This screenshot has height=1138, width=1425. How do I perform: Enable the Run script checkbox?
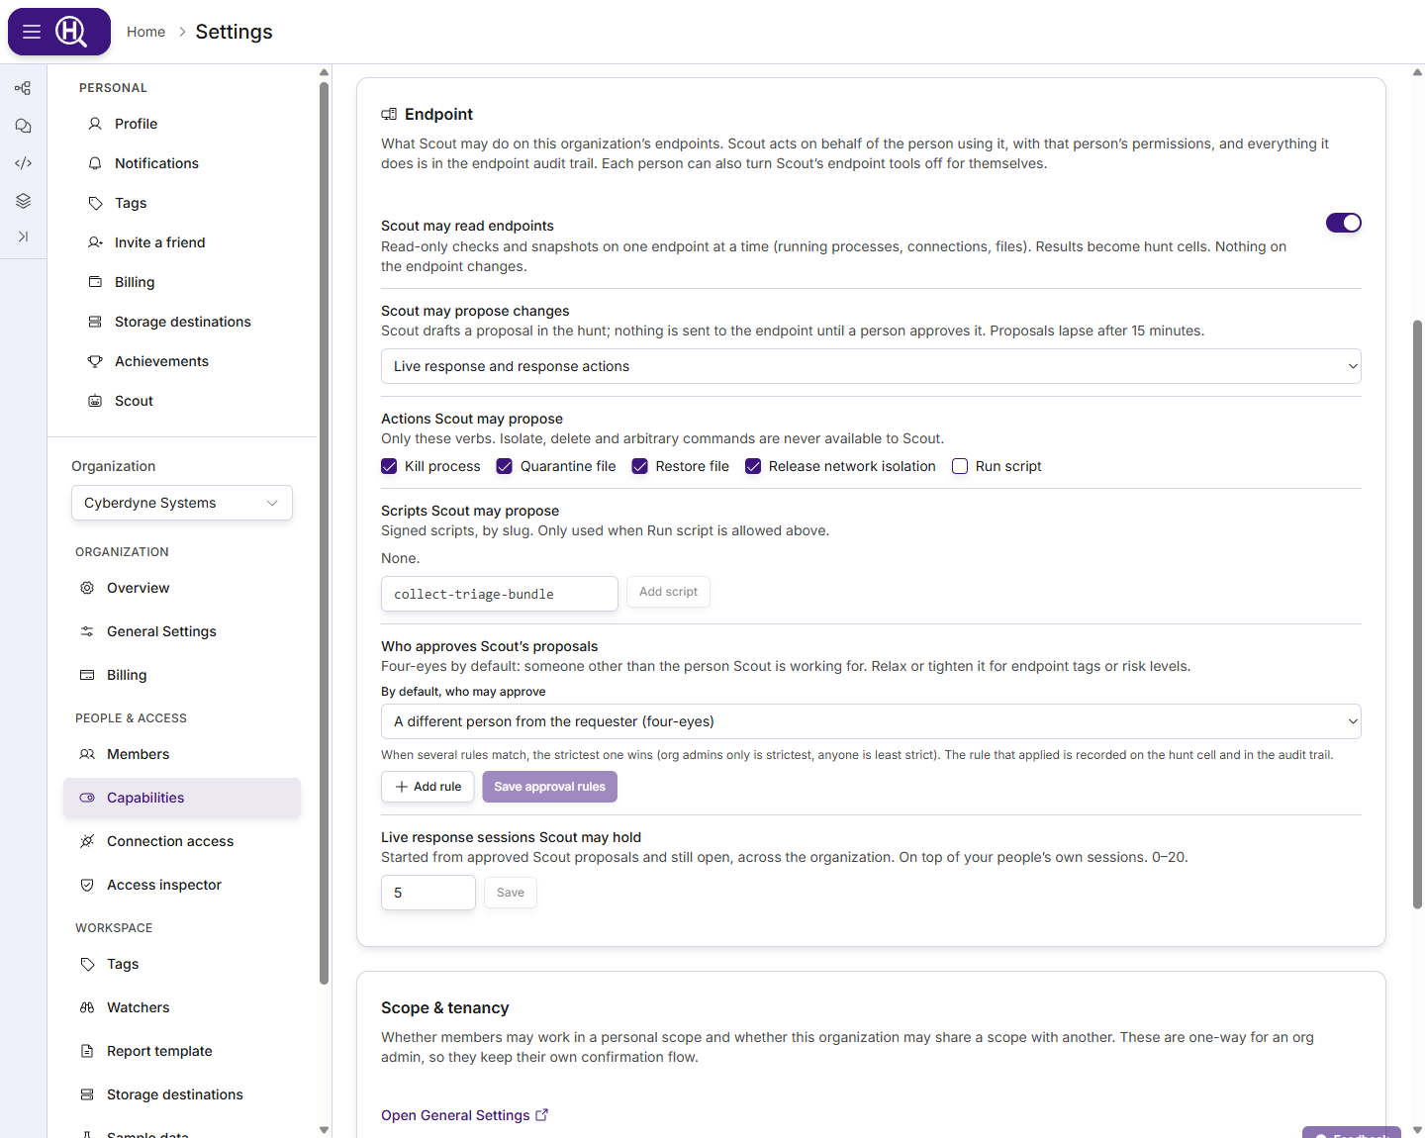[960, 466]
